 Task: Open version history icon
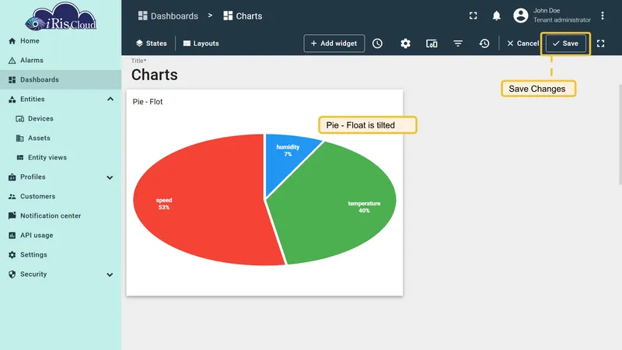(484, 44)
